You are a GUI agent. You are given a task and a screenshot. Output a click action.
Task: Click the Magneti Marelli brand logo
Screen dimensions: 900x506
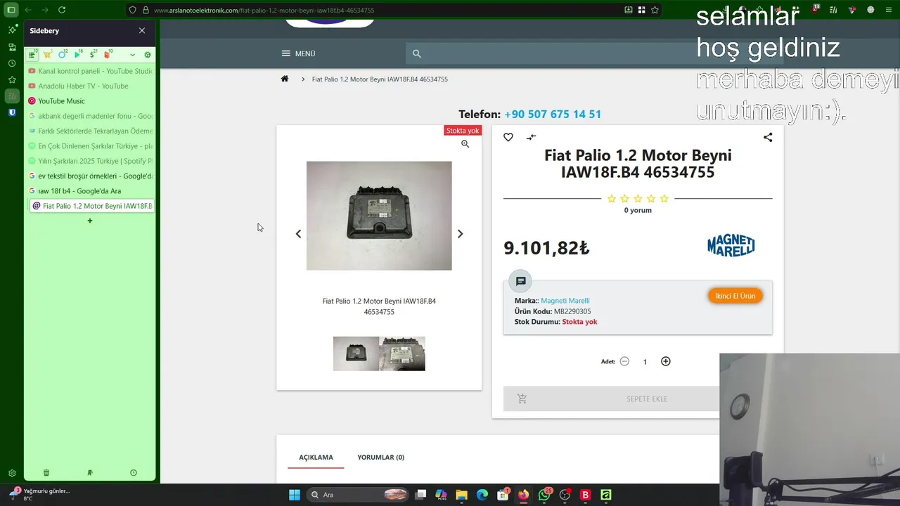click(731, 246)
